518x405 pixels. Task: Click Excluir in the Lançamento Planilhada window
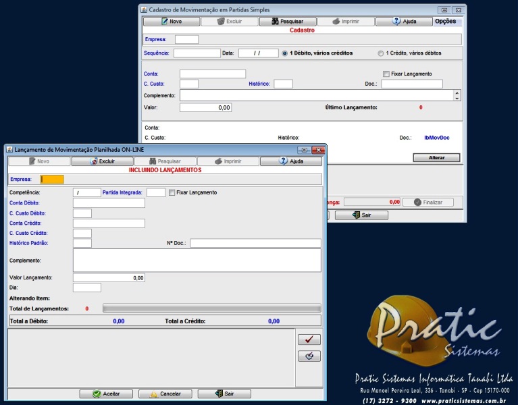[103, 161]
